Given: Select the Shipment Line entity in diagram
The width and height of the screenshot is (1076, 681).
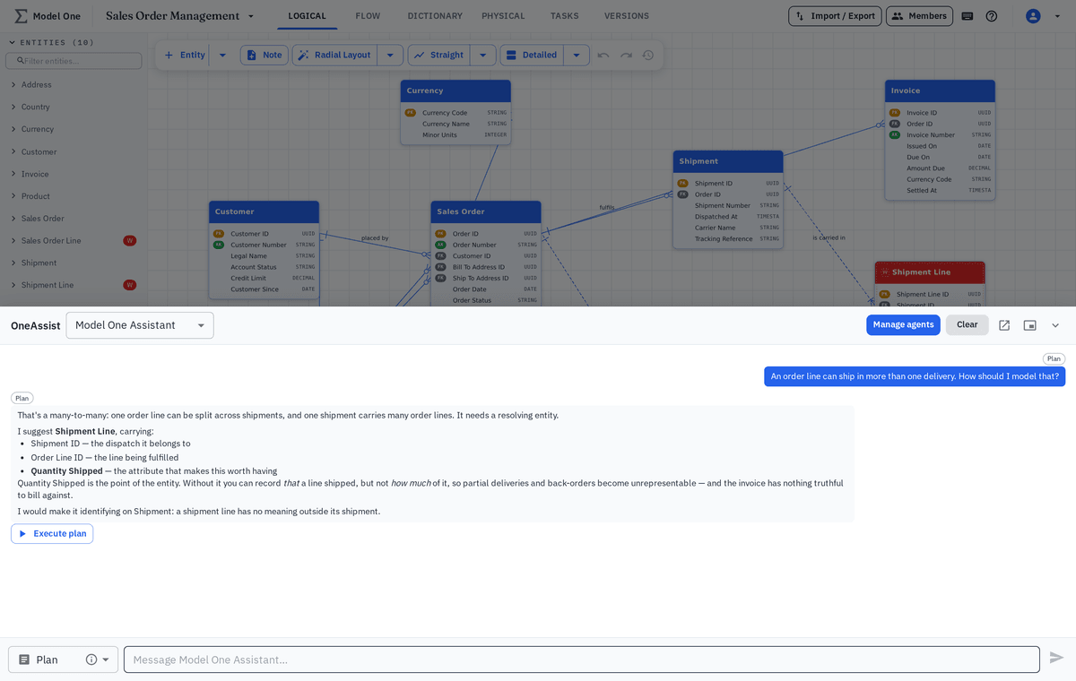Looking at the screenshot, I should [x=930, y=272].
